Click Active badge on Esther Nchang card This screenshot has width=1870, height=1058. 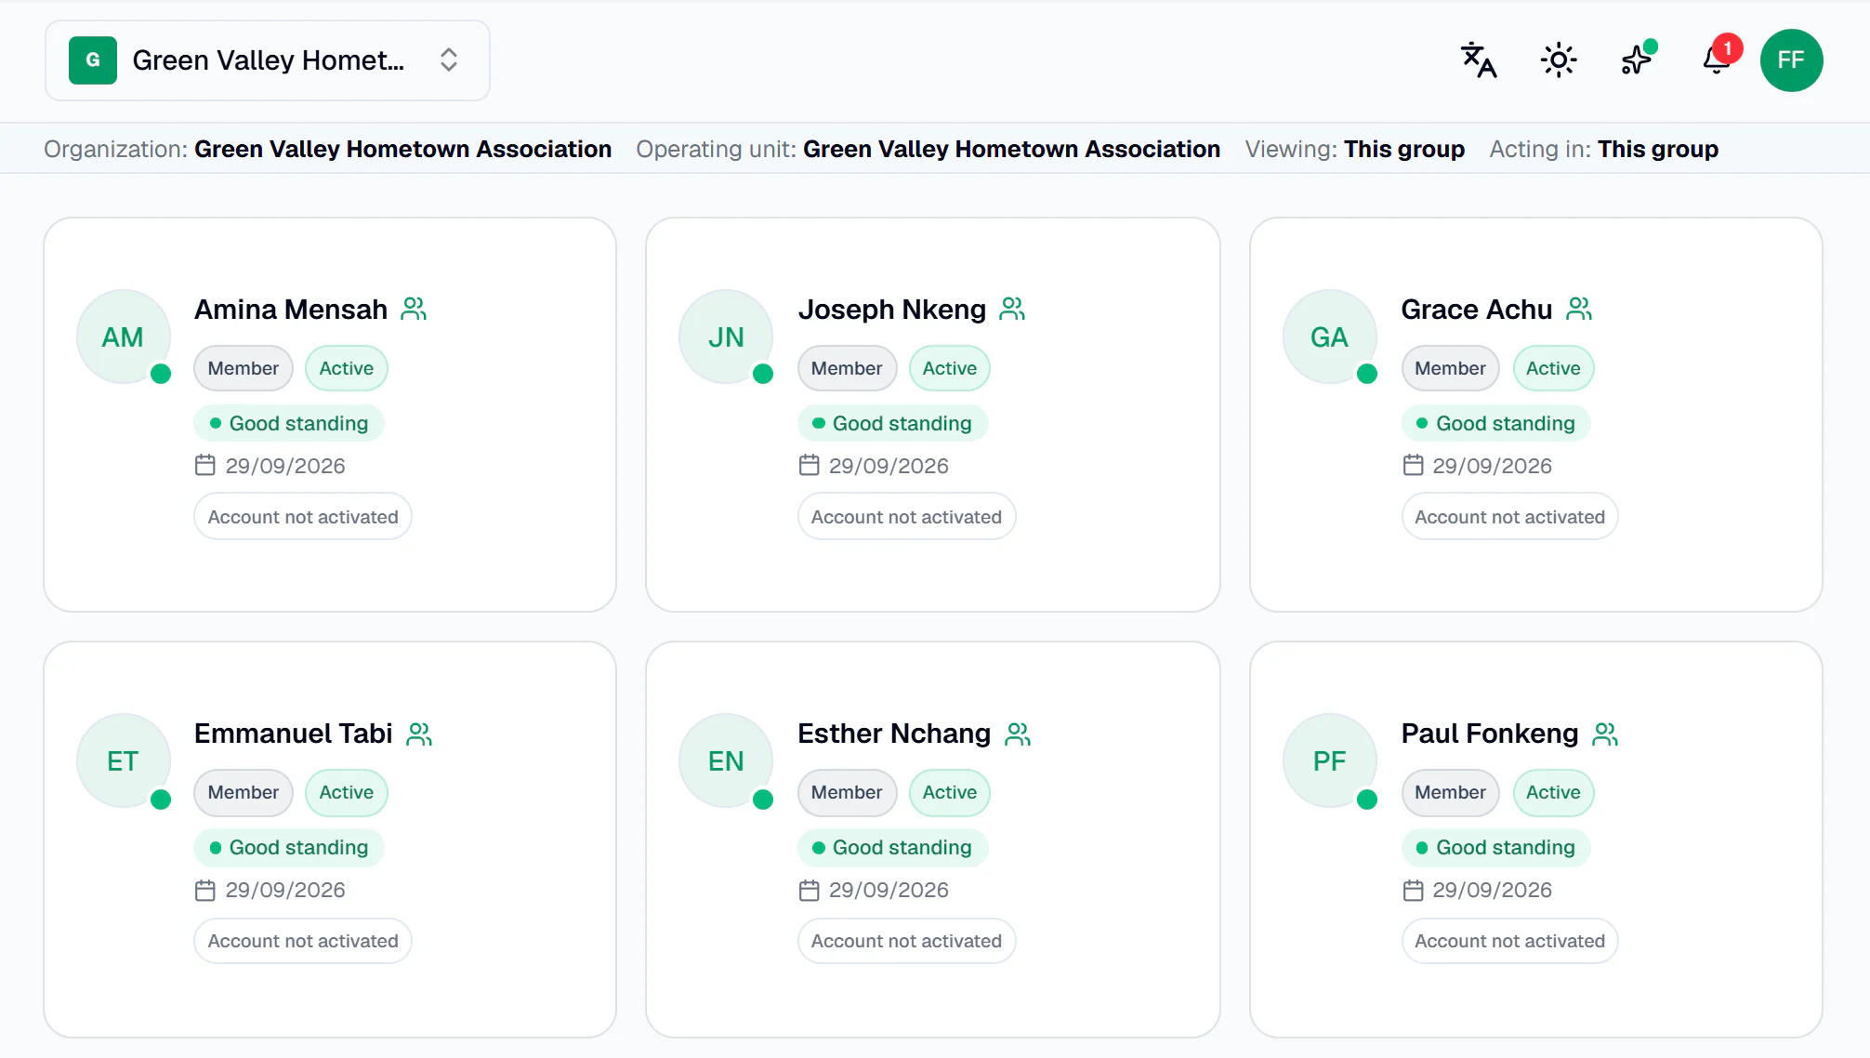(949, 792)
